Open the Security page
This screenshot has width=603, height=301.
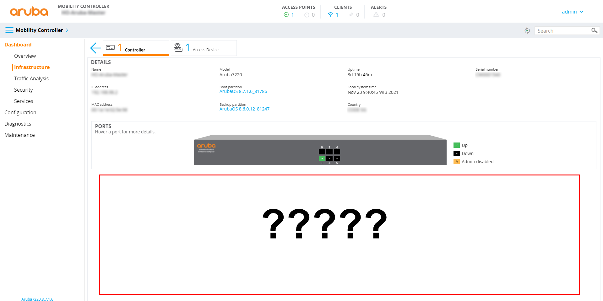click(23, 90)
